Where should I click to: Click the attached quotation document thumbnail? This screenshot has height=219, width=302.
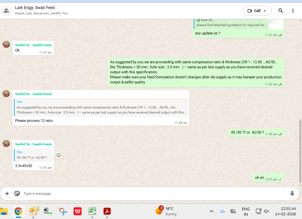275,23
